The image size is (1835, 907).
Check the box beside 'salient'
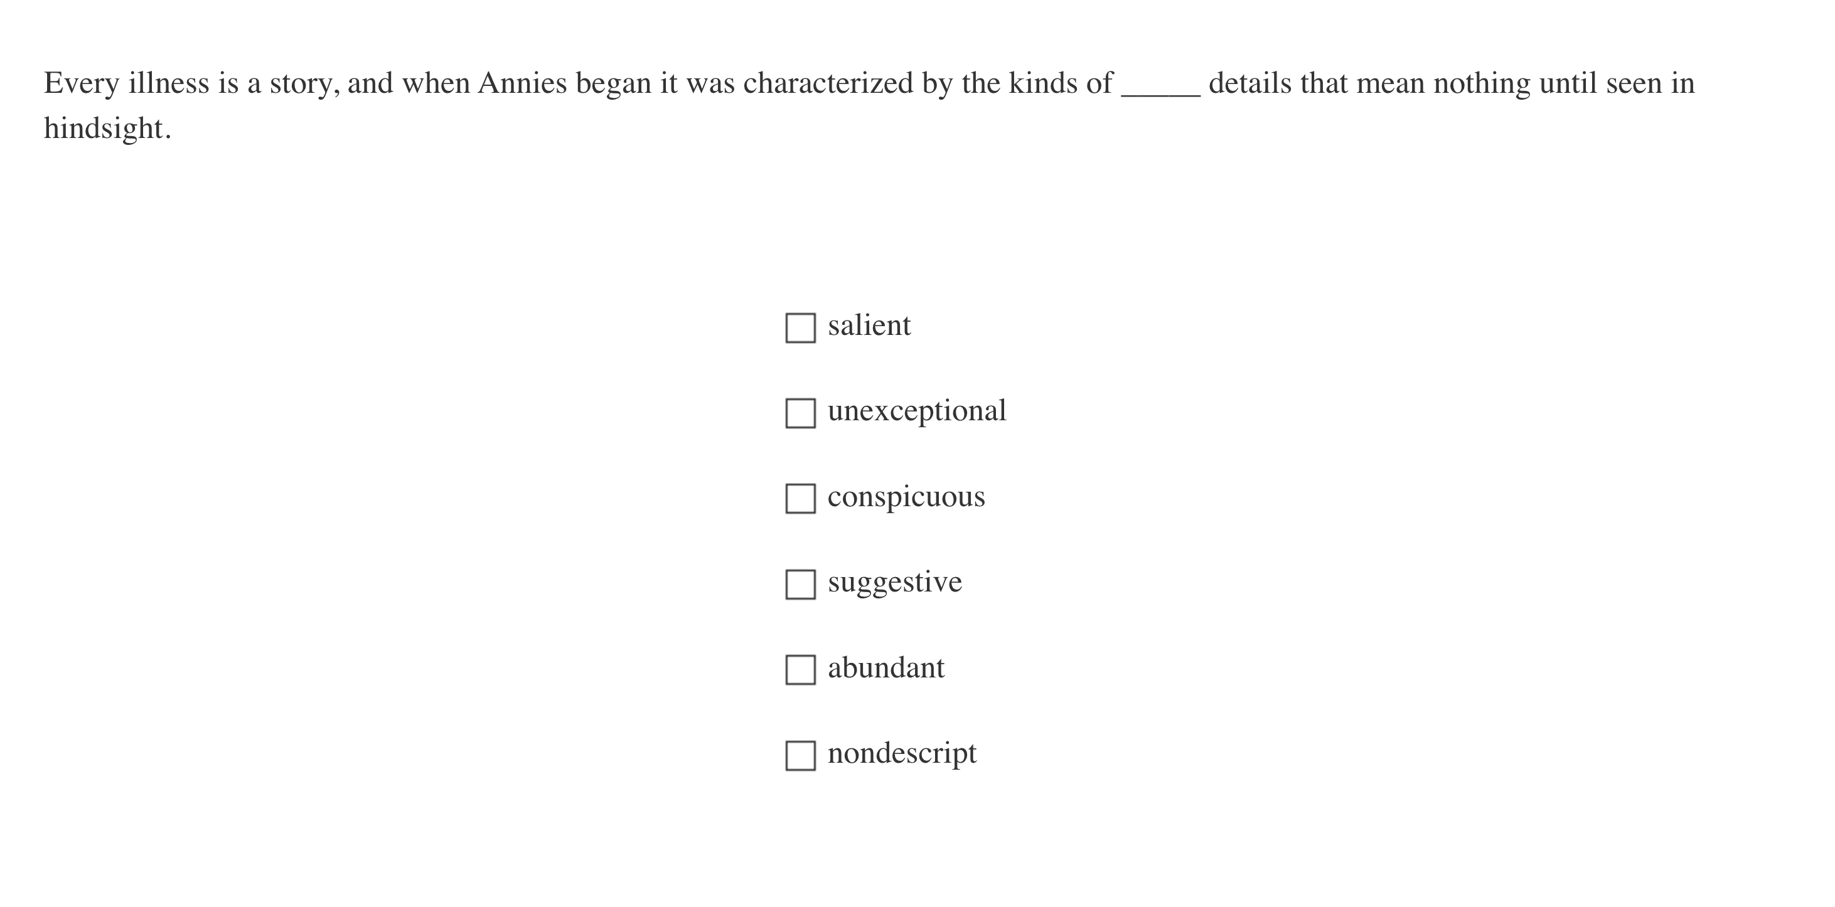click(800, 328)
